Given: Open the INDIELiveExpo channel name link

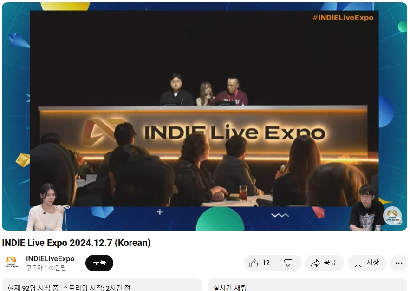Looking at the screenshot, I should [x=50, y=259].
